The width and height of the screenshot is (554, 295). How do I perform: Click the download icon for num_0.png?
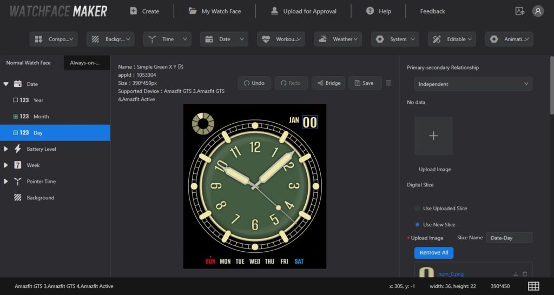click(x=516, y=274)
